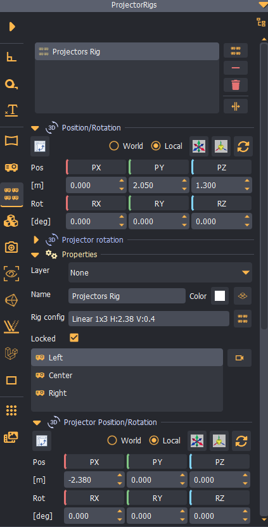Select Local radio in Projector Position/Rotation
The image size is (268, 527).
pyautogui.click(x=154, y=440)
